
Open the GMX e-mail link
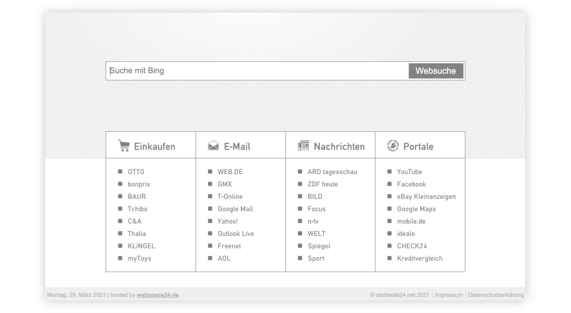click(226, 184)
